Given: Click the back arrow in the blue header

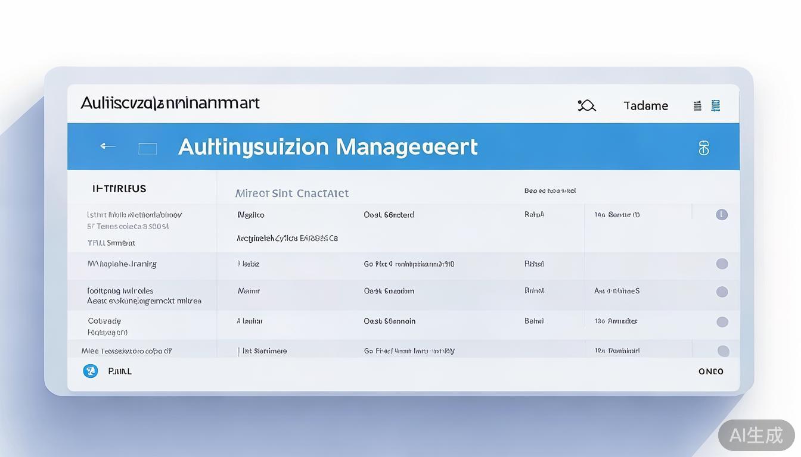Looking at the screenshot, I should click(108, 146).
